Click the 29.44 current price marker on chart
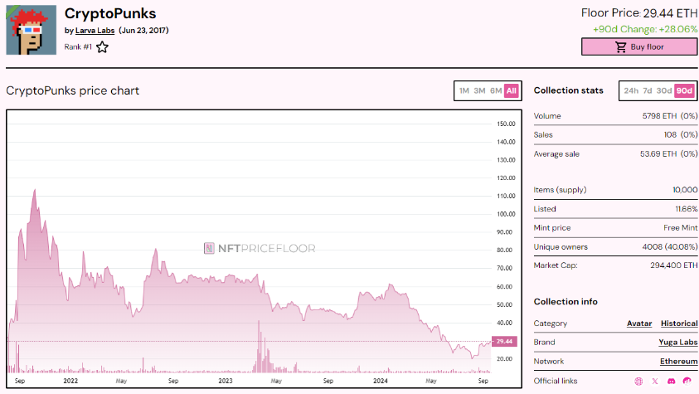Screen dimensions: 699x394 coord(504,342)
